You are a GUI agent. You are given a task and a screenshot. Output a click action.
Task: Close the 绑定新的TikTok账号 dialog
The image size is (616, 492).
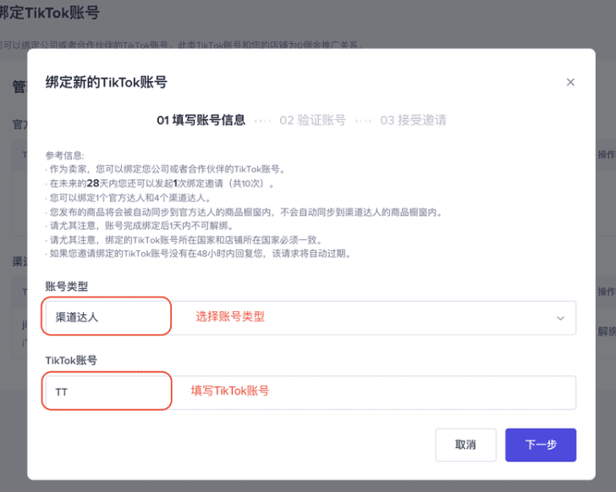pos(570,82)
